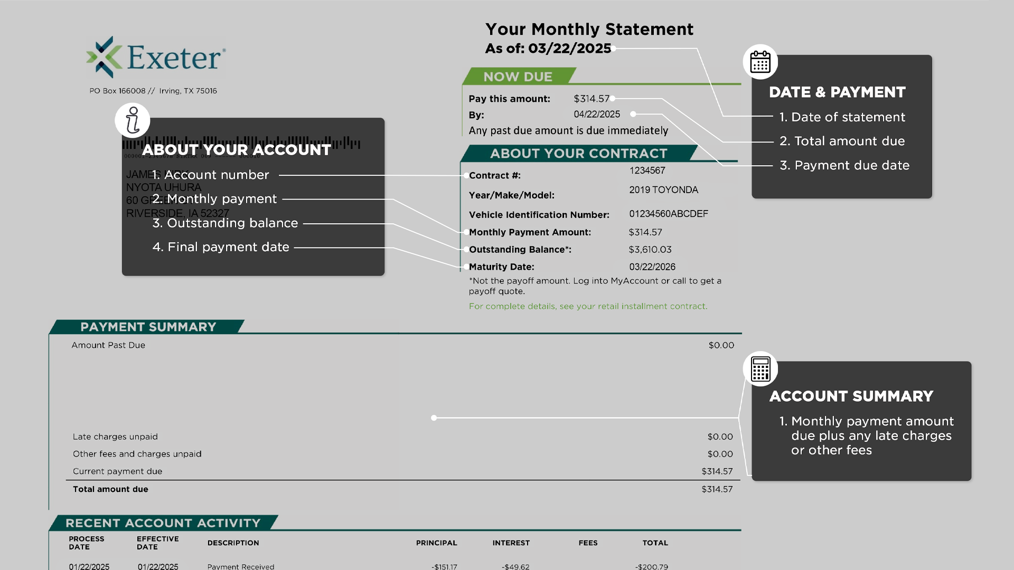1014x570 pixels.
Task: Click the Other fees $0.00 value
Action: [x=720, y=454]
